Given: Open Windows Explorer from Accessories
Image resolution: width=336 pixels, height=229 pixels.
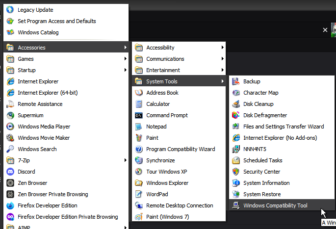Looking at the screenshot, I should pos(179,183).
